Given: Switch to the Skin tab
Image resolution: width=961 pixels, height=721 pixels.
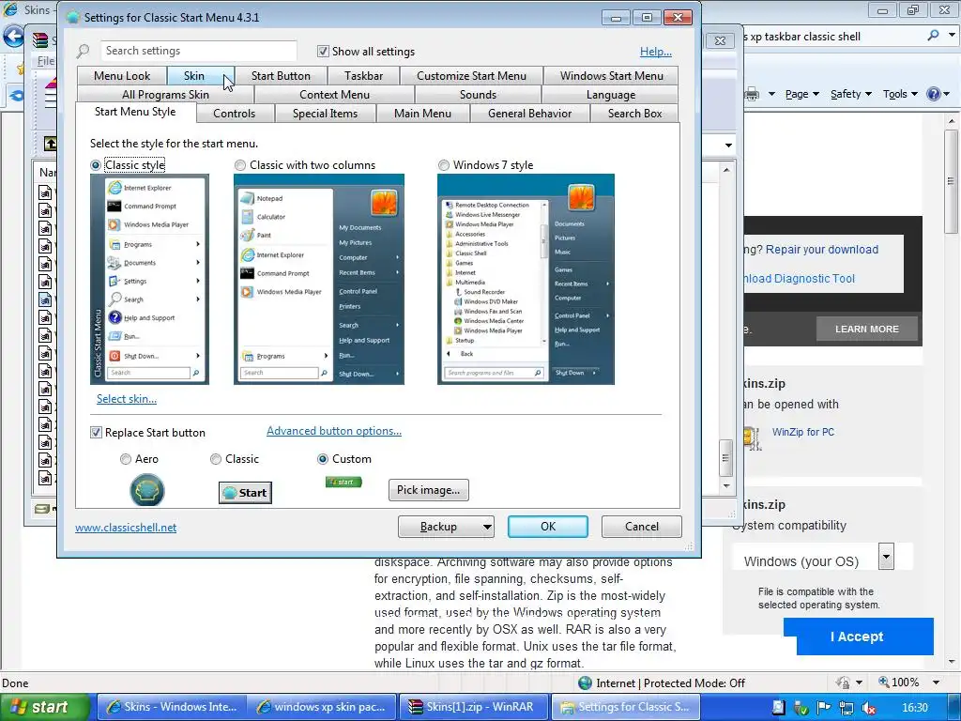Looking at the screenshot, I should pyautogui.click(x=194, y=76).
